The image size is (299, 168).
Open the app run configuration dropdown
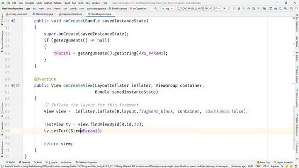point(167,8)
